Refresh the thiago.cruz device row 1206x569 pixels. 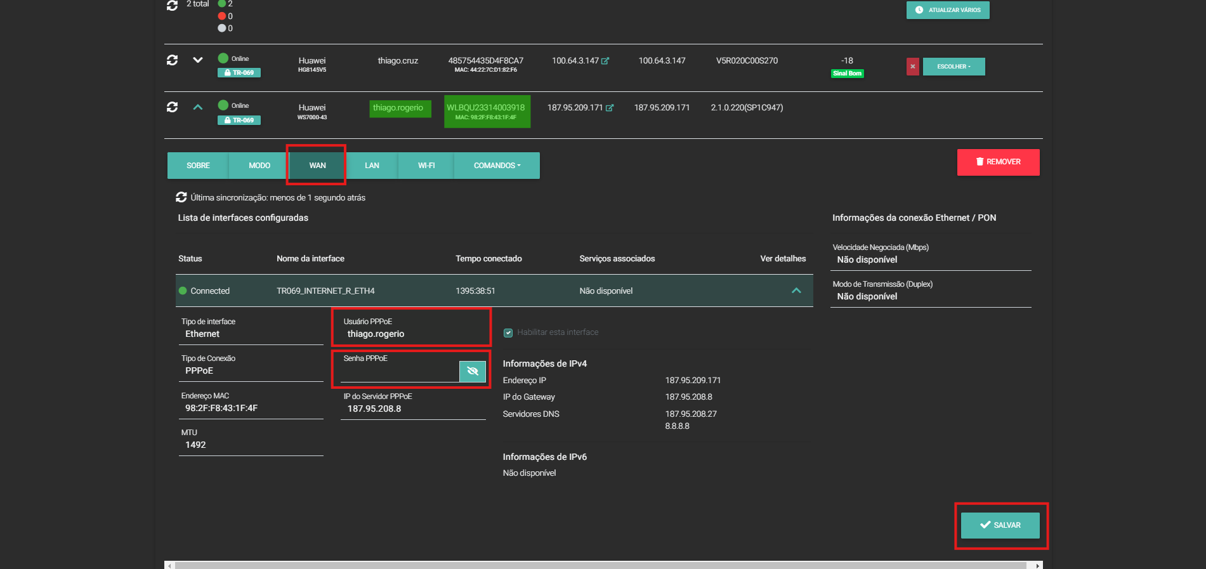click(172, 60)
